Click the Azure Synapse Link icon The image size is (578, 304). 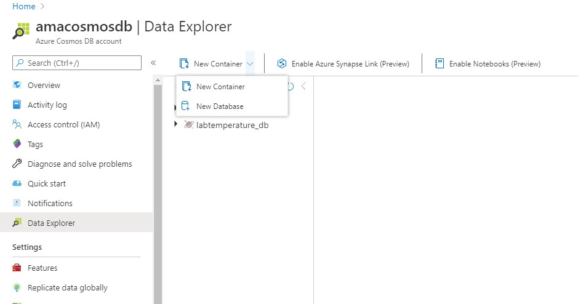click(x=282, y=64)
